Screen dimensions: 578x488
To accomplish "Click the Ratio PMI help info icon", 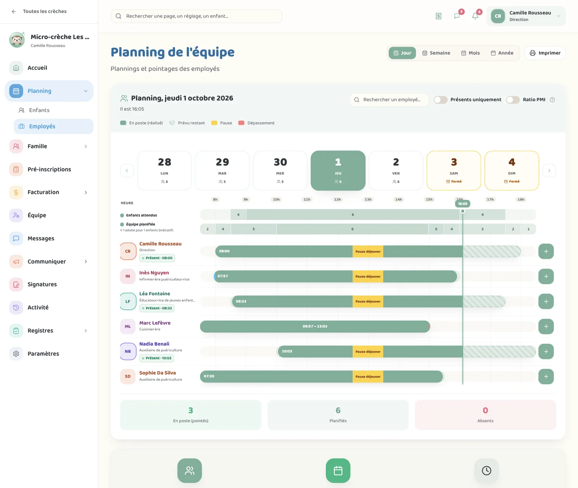I will [552, 100].
